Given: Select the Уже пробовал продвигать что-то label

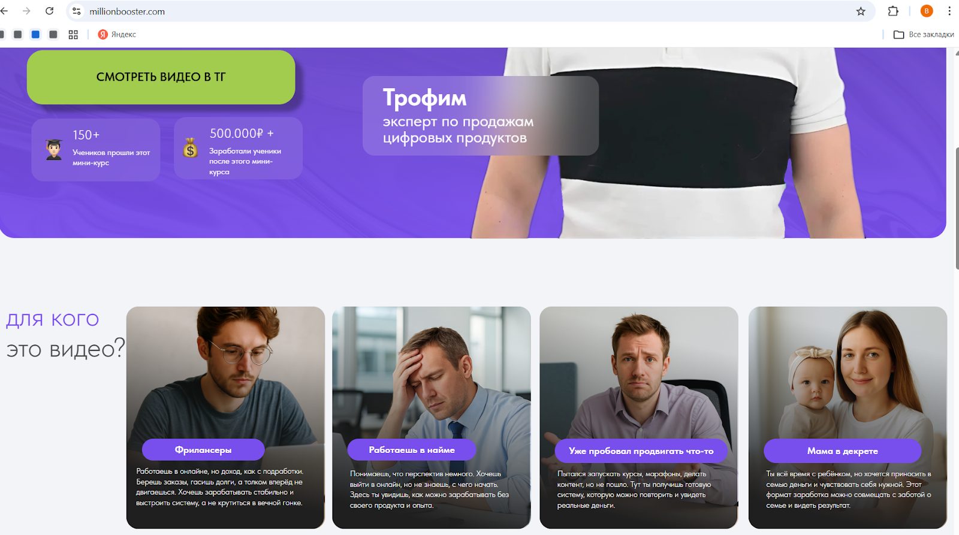Looking at the screenshot, I should tap(641, 451).
